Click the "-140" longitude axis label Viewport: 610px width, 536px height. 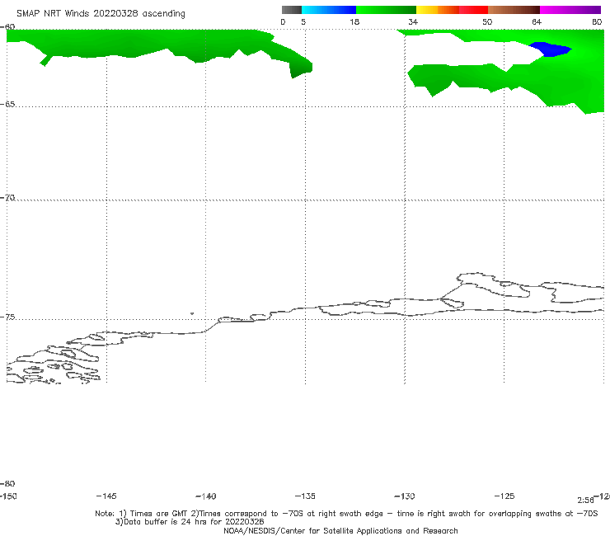point(206,496)
